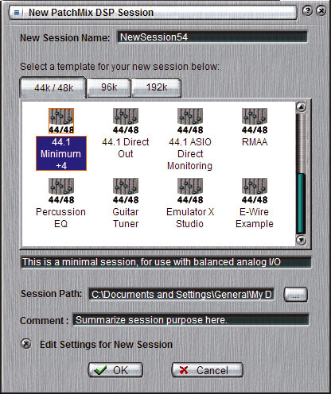Screen dimensions: 331x394
Task: Focus the New Session Name field
Action: click(212, 37)
